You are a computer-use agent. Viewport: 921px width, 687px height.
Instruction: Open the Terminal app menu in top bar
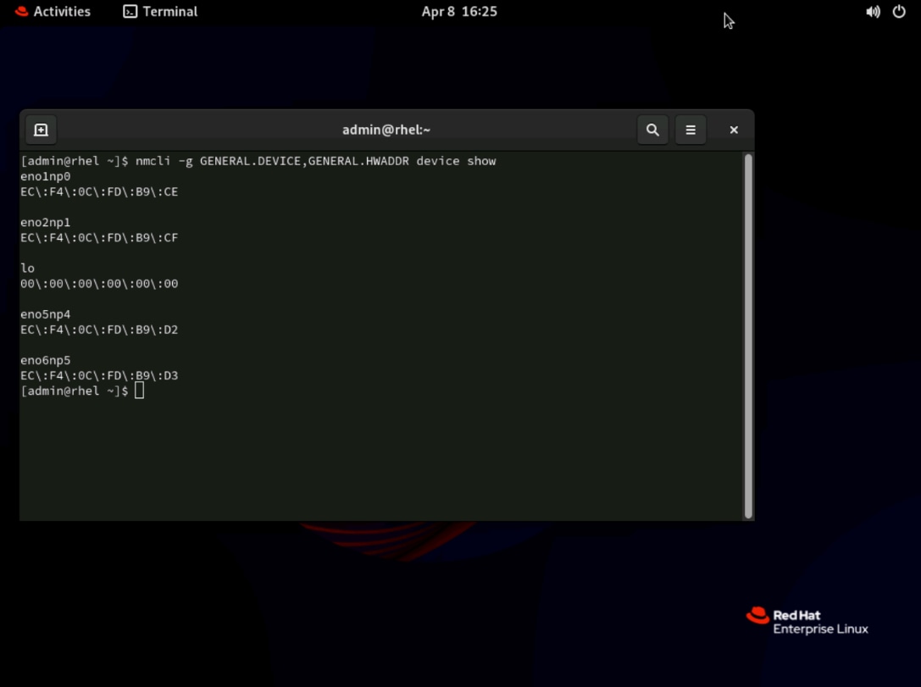(x=160, y=11)
